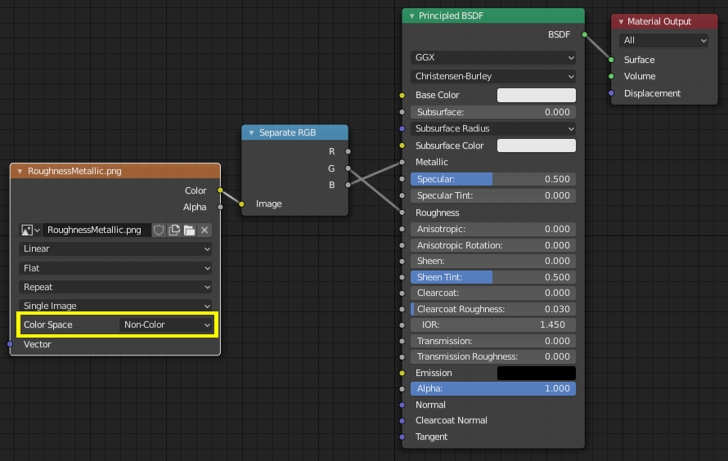728x461 pixels.
Task: Click the RoughnessMetallic.png image name field
Action: coord(97,230)
